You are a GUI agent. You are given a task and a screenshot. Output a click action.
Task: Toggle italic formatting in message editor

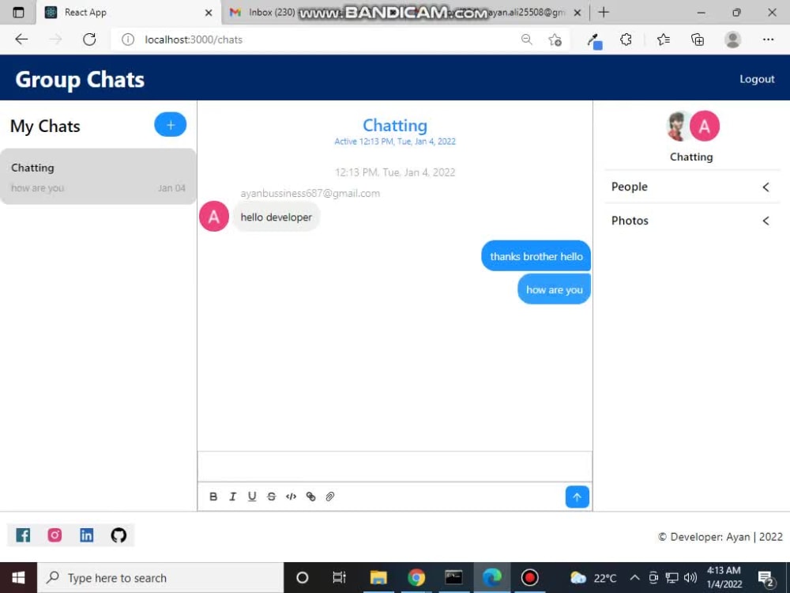tap(232, 497)
